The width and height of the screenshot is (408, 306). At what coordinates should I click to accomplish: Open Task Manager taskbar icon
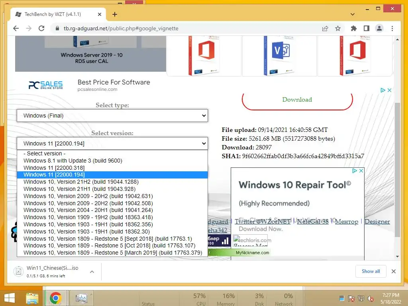[x=81, y=298]
